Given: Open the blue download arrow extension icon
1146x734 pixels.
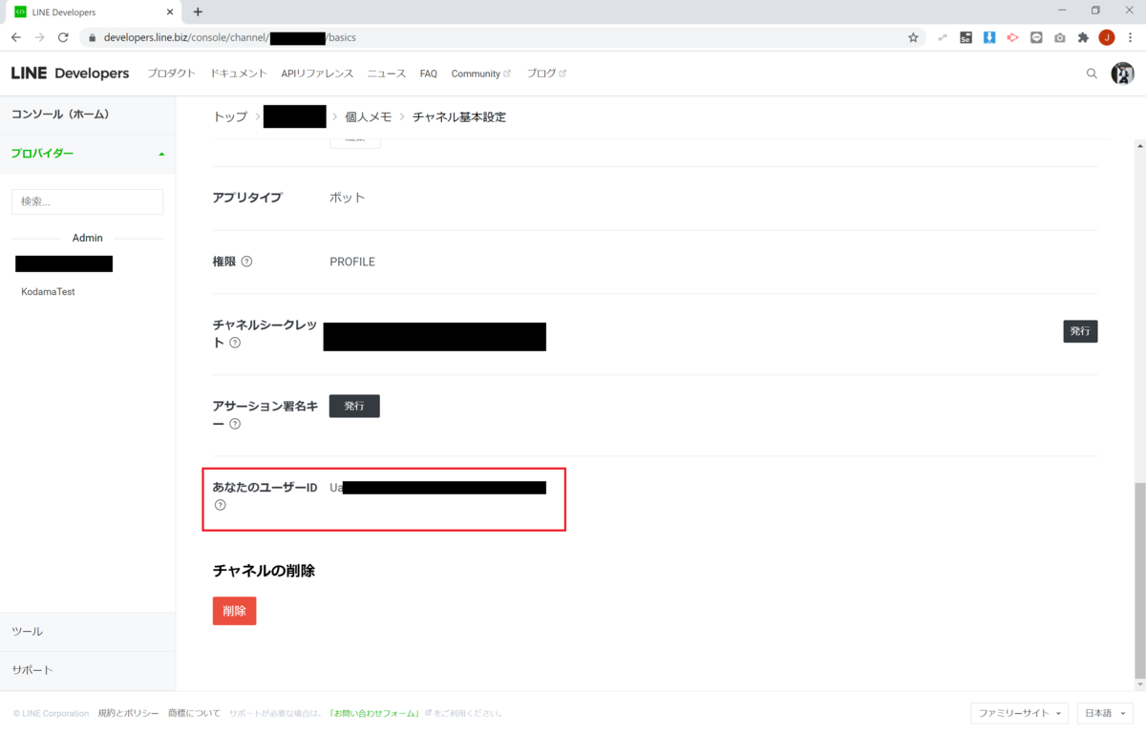Looking at the screenshot, I should coord(988,37).
